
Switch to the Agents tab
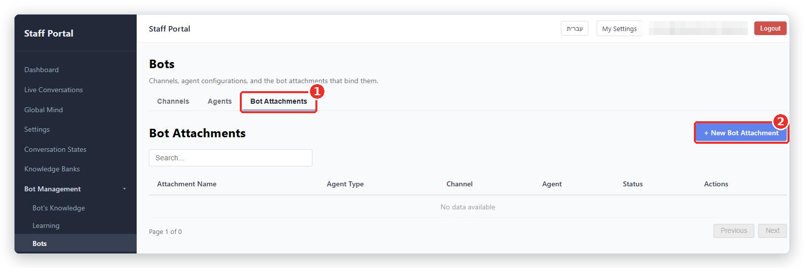pos(220,101)
